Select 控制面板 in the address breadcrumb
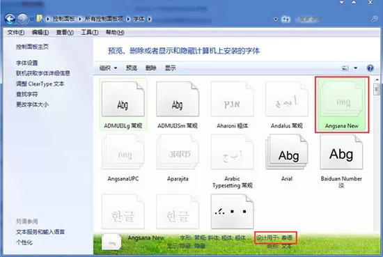Viewport: 383px width, 257px height. pos(63,19)
